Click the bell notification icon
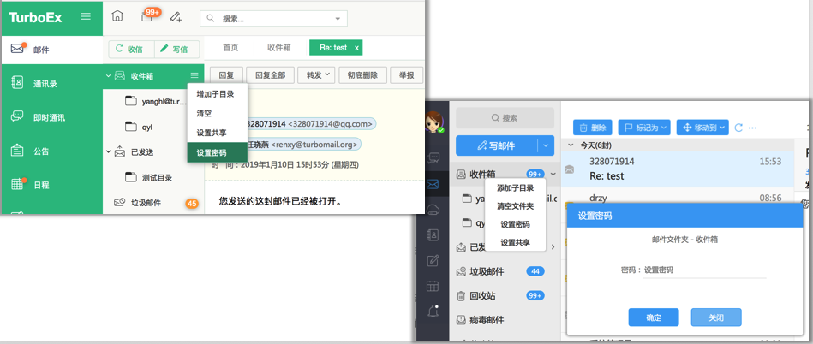813x344 pixels. 434,311
